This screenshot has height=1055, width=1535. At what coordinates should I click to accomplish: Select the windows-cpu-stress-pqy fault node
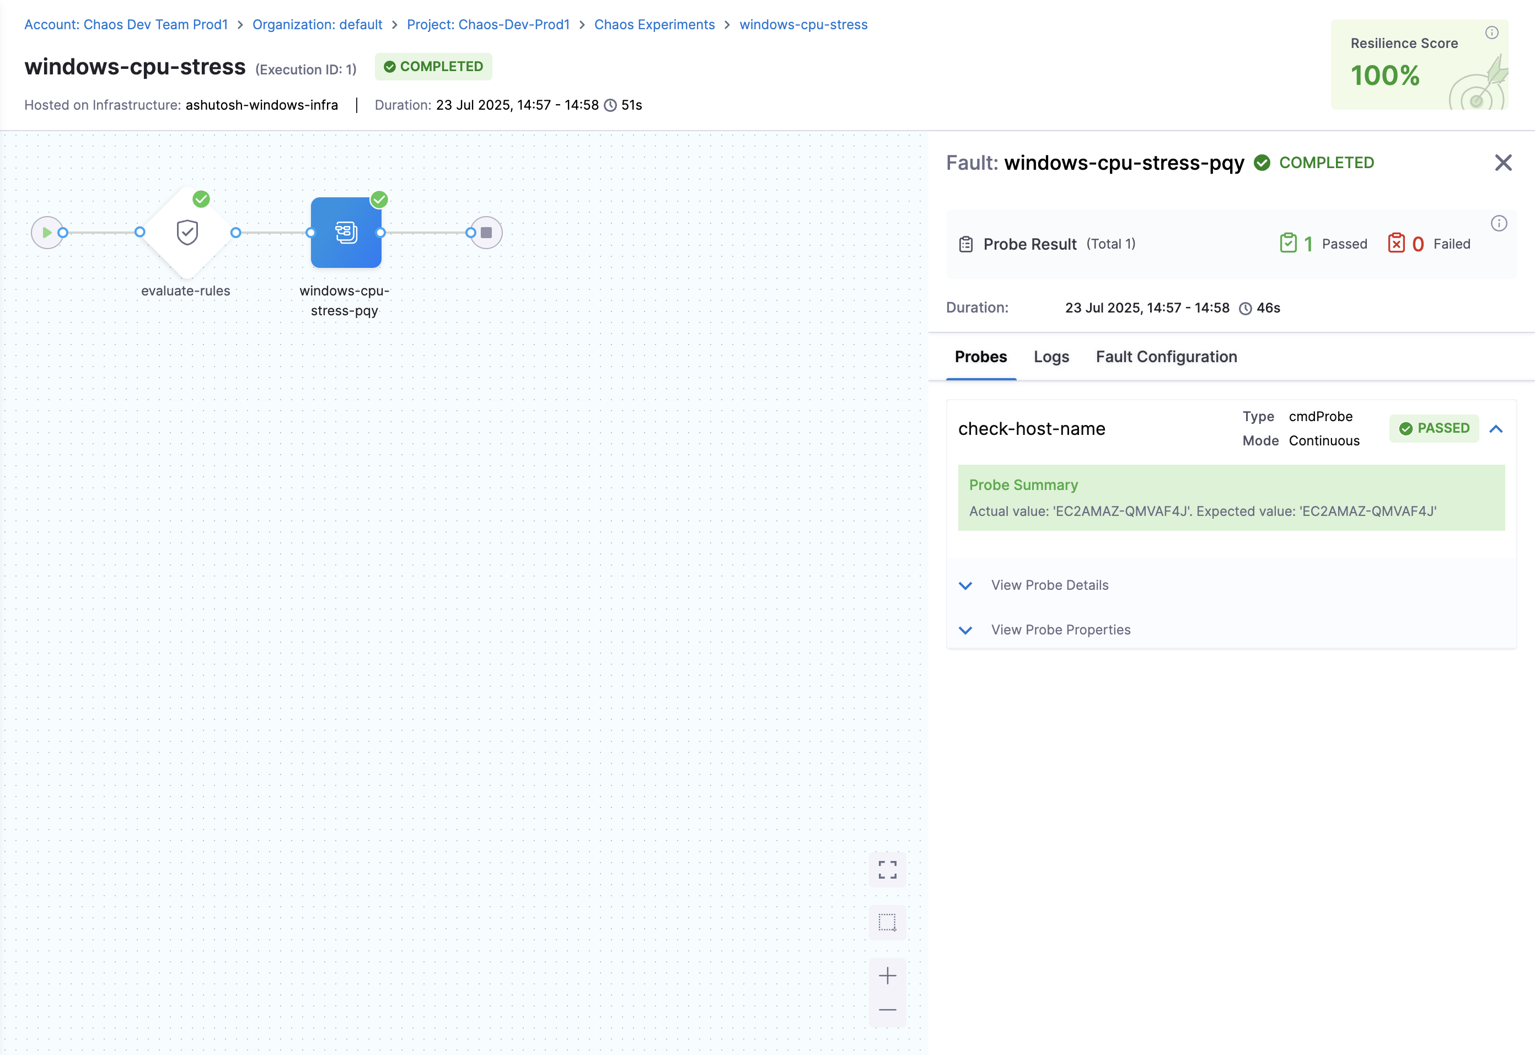[x=346, y=232]
